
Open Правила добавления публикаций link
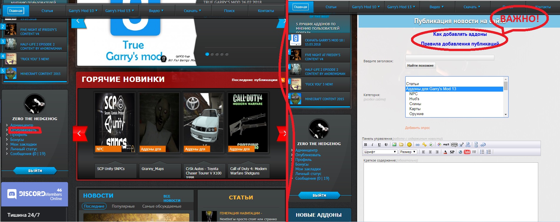tap(460, 44)
